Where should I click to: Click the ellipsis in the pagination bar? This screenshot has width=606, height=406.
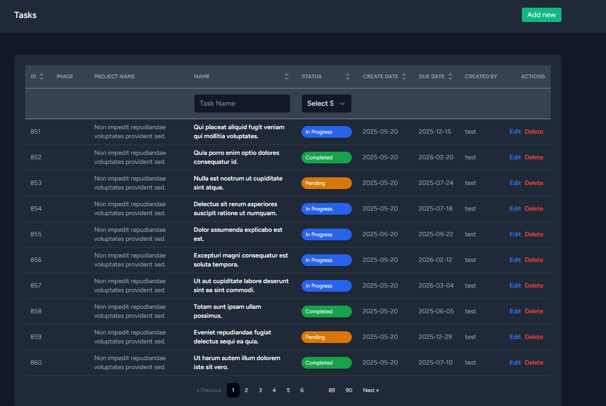[316, 390]
